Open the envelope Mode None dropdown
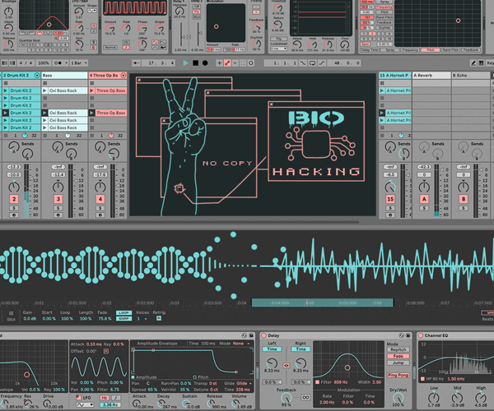494x411 pixels. click(241, 344)
